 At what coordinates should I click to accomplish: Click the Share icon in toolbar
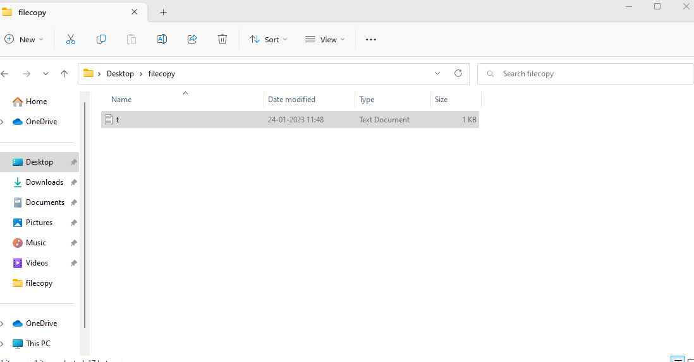(192, 39)
